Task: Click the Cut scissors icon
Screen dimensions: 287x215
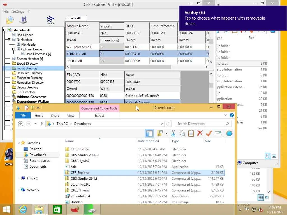Action: point(173,133)
